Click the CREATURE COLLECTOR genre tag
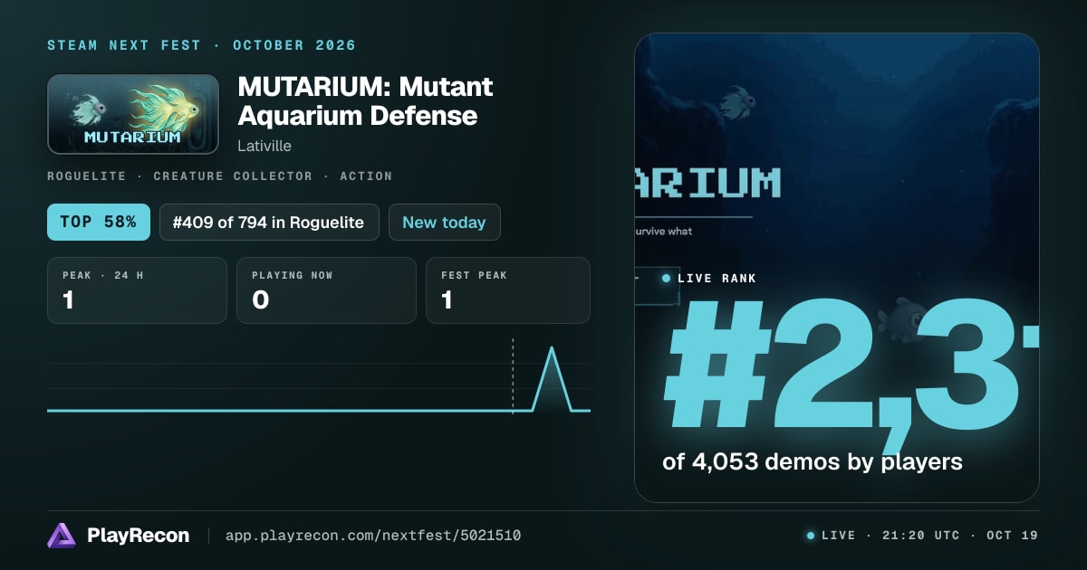 point(233,176)
